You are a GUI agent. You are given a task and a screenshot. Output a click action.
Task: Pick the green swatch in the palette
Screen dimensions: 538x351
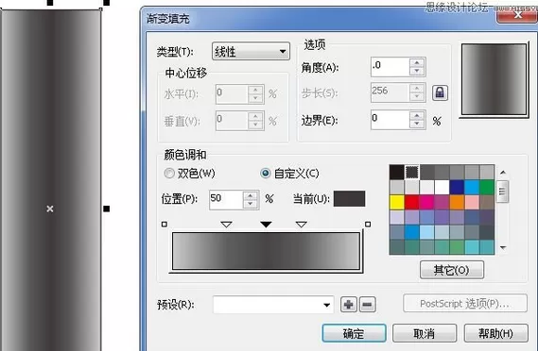click(487, 188)
